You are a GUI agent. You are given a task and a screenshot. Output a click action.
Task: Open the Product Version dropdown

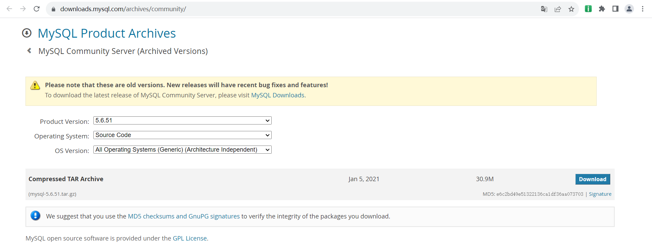(182, 120)
